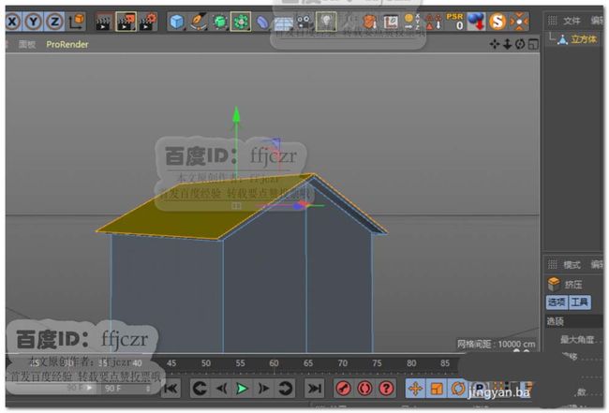This screenshot has width=609, height=413.
Task: Click frame 60 on the timeline
Action: coord(274,363)
